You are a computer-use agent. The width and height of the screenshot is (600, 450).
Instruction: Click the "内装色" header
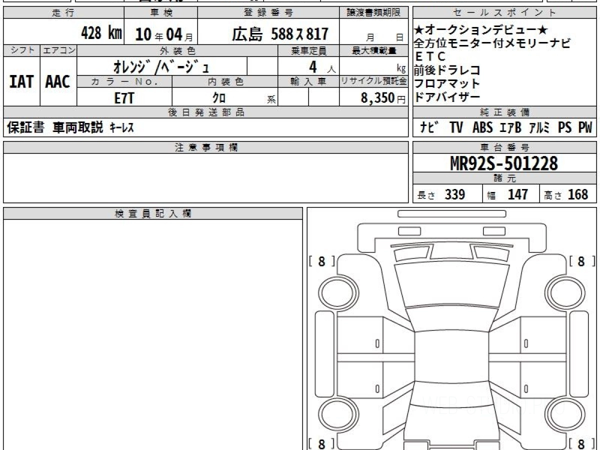pos(225,81)
